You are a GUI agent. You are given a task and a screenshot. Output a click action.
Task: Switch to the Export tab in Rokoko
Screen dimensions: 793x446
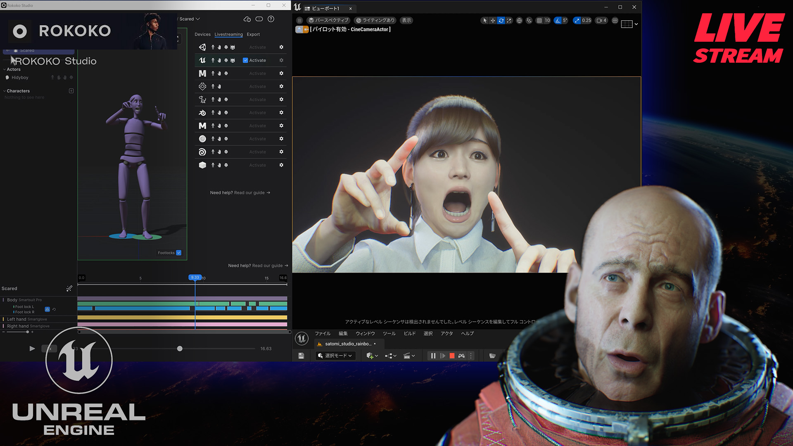(x=253, y=34)
